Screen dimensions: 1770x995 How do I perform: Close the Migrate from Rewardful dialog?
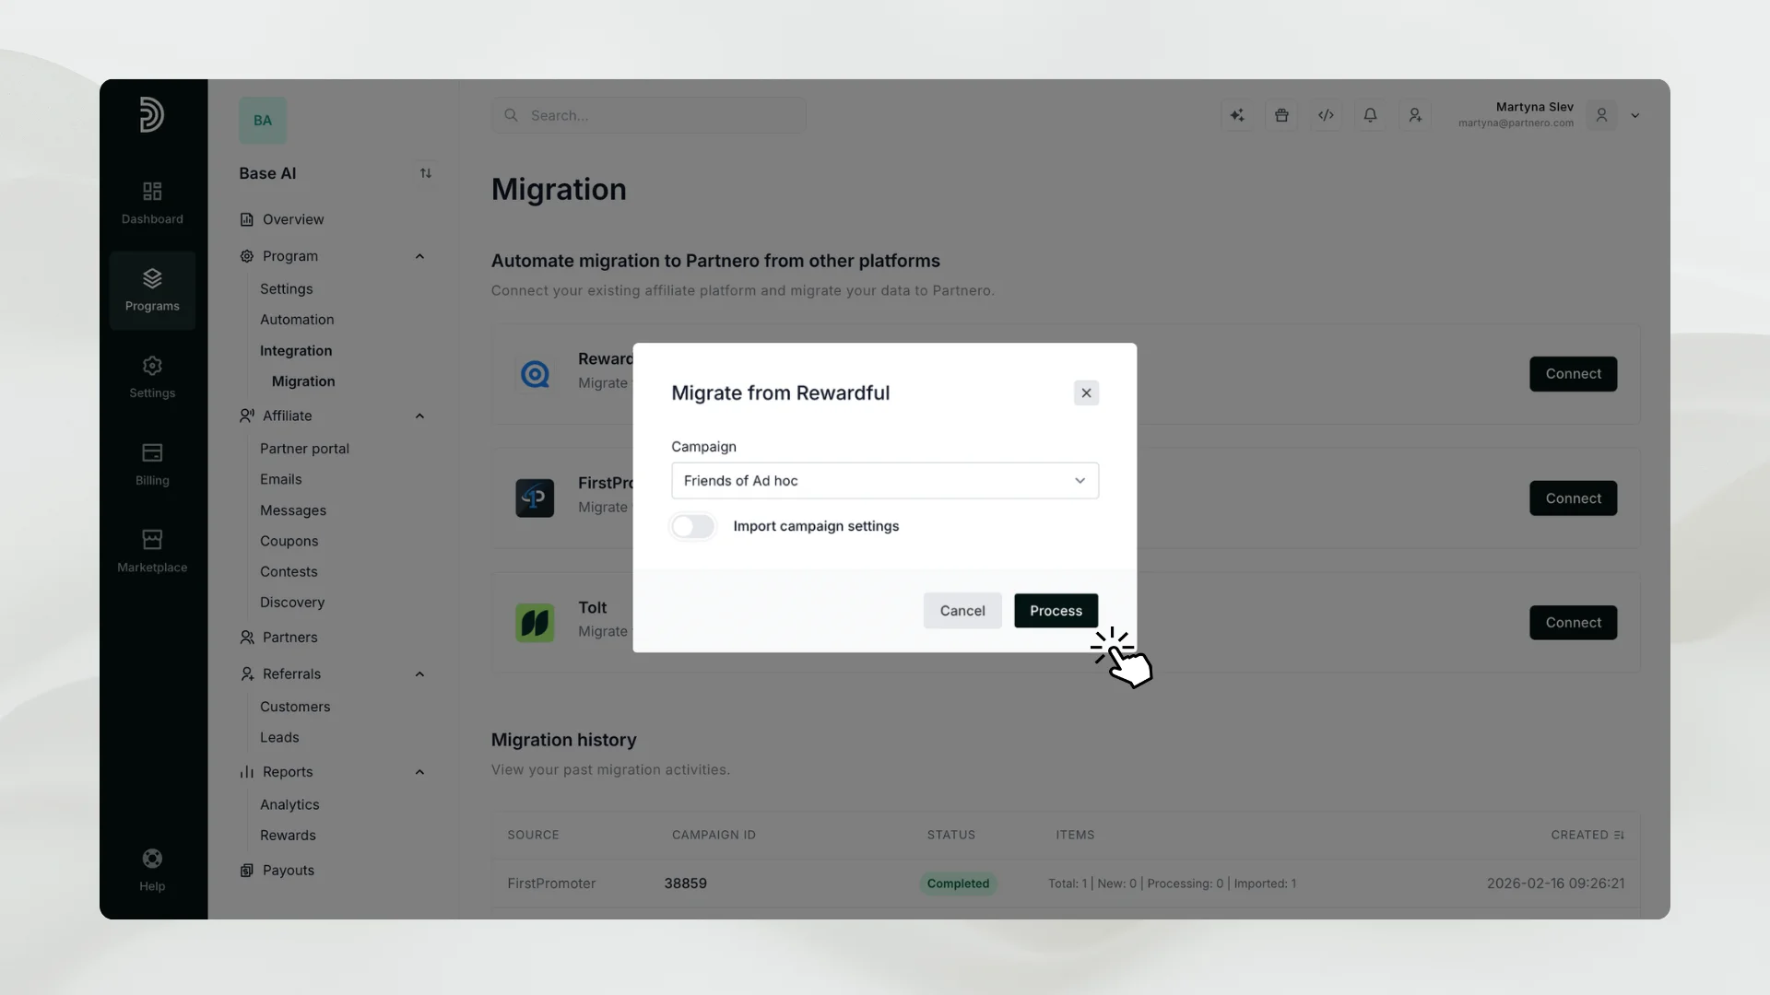(1086, 393)
